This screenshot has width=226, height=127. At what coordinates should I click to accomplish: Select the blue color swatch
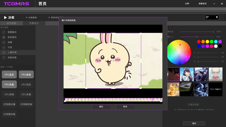(x=199, y=46)
